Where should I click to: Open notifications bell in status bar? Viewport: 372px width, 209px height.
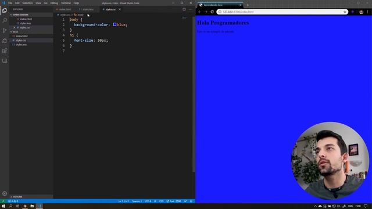(191, 201)
